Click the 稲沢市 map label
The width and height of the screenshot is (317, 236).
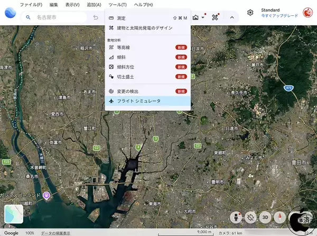86,48
